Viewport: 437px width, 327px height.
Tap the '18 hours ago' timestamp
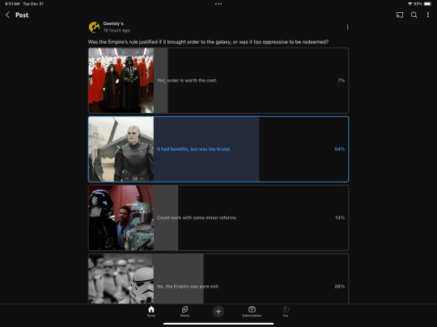tap(117, 30)
